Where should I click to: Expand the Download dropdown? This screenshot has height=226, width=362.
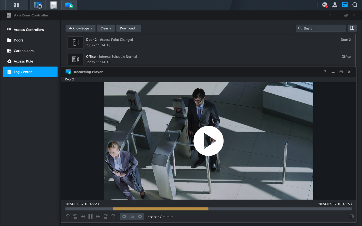point(129,28)
